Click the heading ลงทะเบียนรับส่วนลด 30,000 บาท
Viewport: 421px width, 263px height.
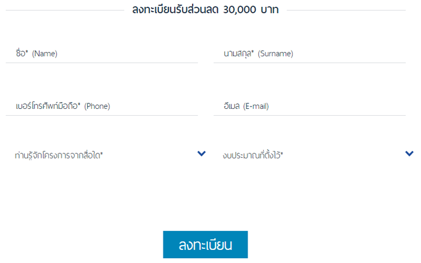coord(205,11)
